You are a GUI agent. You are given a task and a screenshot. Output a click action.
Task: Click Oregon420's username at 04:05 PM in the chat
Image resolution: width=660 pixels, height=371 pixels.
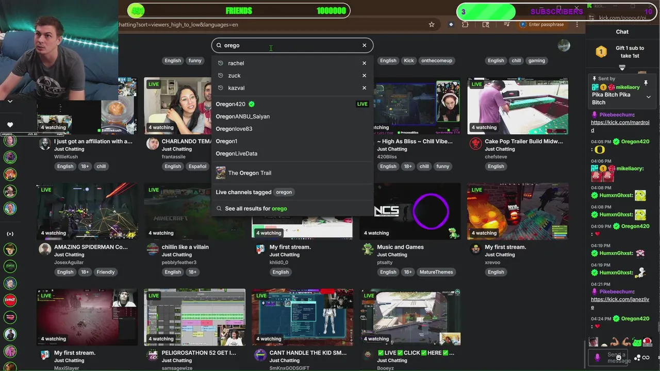(x=634, y=142)
